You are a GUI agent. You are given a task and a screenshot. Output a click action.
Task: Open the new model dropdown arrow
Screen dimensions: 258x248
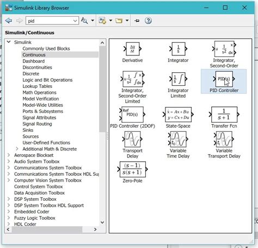(110, 21)
